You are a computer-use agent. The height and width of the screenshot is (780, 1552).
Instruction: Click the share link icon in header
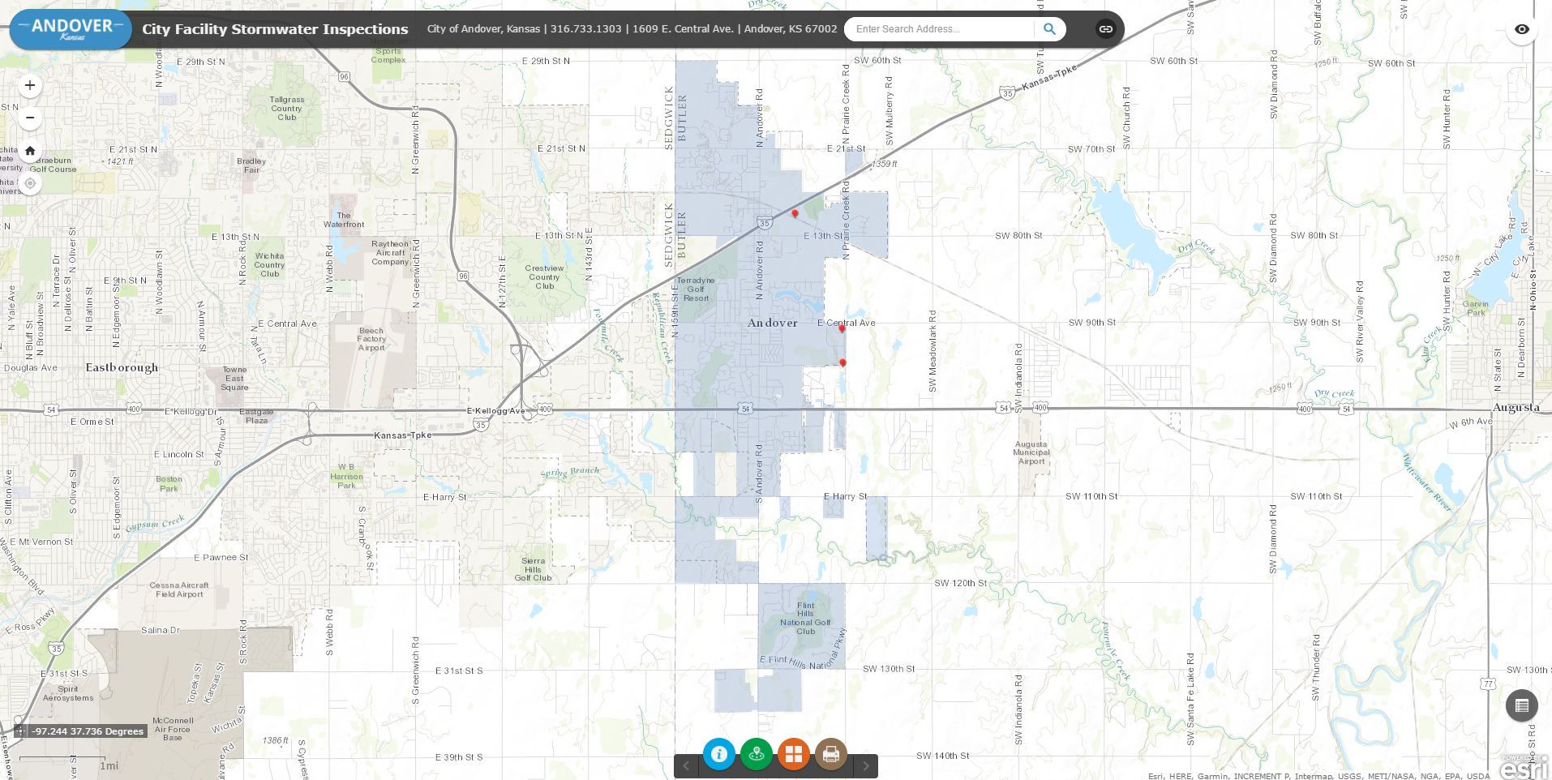point(1105,28)
